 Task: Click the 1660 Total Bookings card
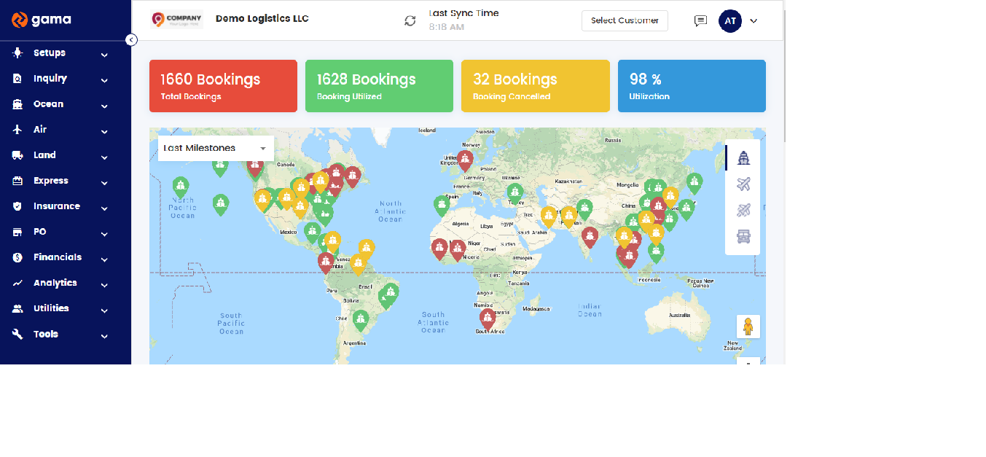223,85
